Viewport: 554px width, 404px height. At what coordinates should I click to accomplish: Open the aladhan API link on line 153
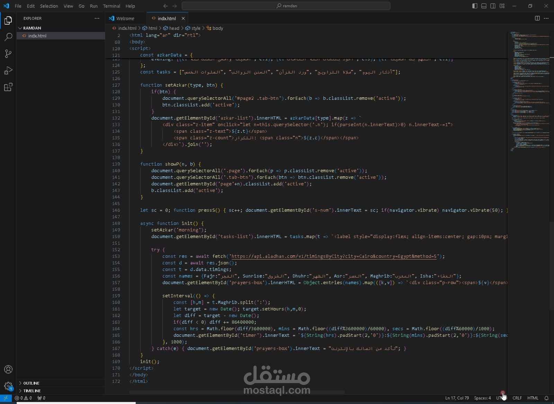336,256
